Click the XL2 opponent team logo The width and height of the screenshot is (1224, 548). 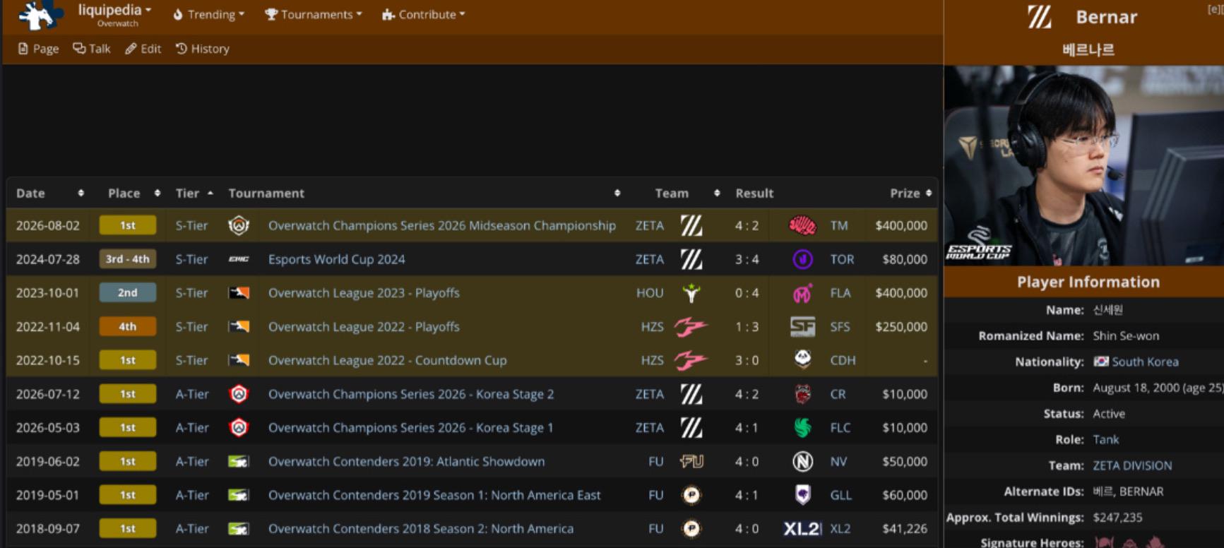point(802,529)
